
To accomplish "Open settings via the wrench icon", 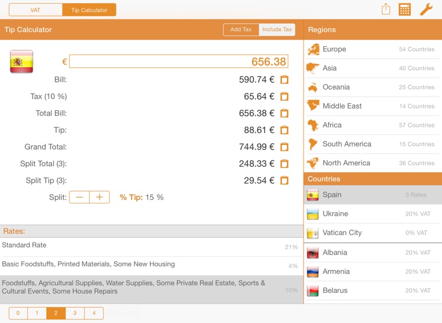I will coord(426,9).
